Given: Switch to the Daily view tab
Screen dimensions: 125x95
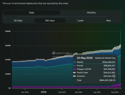Looking at the screenshot, I should point(31,13).
